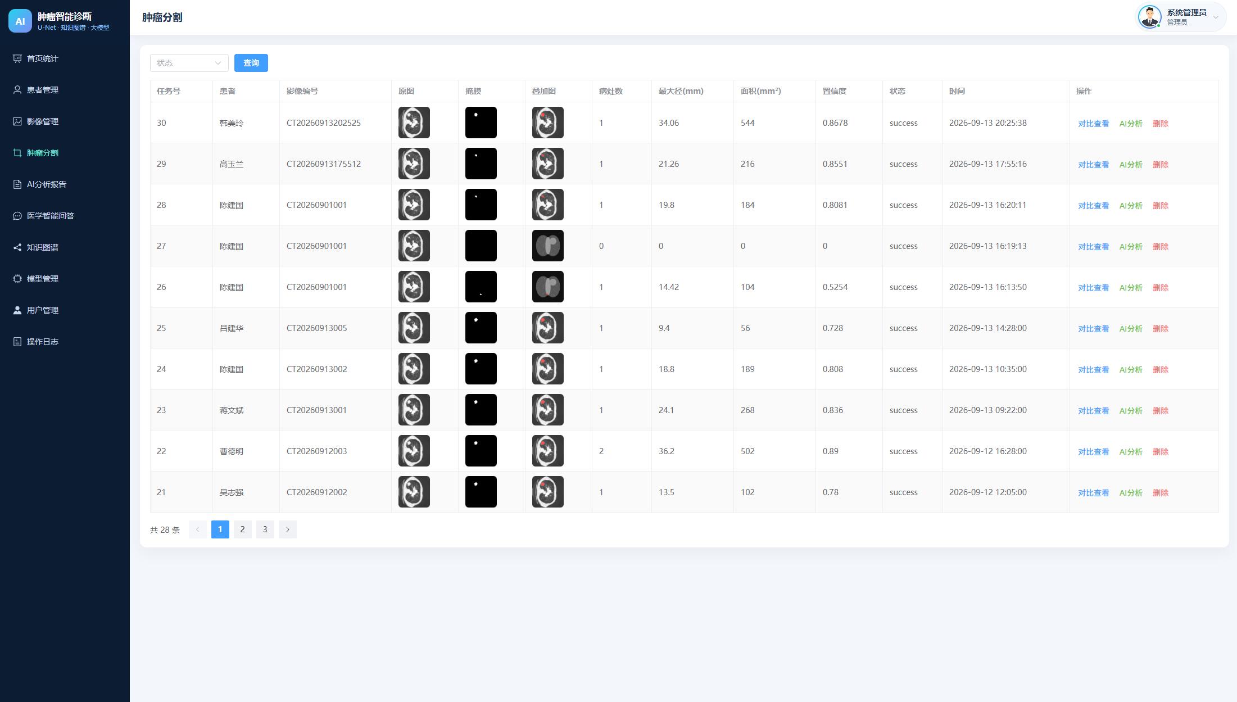Jump to page 3 in pagination

coord(265,529)
